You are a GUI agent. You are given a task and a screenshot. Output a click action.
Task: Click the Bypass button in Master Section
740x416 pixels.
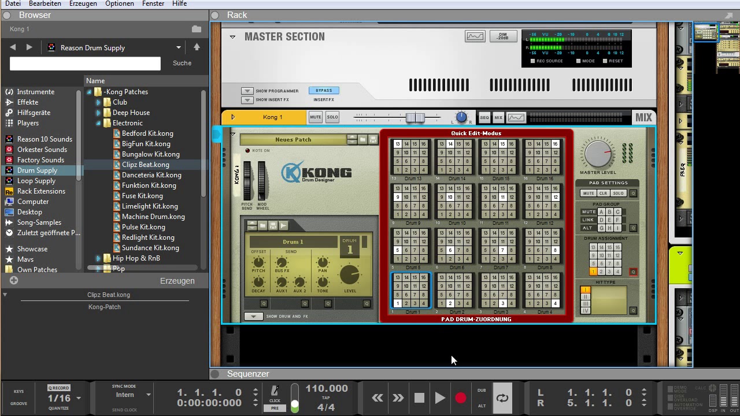coord(324,90)
